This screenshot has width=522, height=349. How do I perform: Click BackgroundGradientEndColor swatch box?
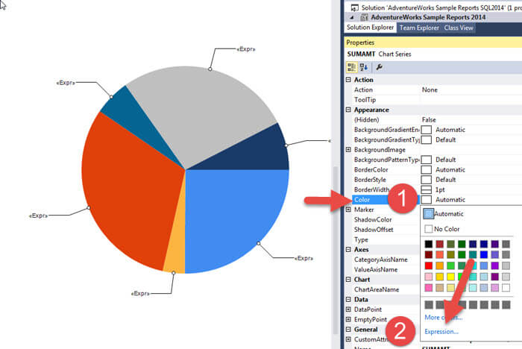click(427, 130)
